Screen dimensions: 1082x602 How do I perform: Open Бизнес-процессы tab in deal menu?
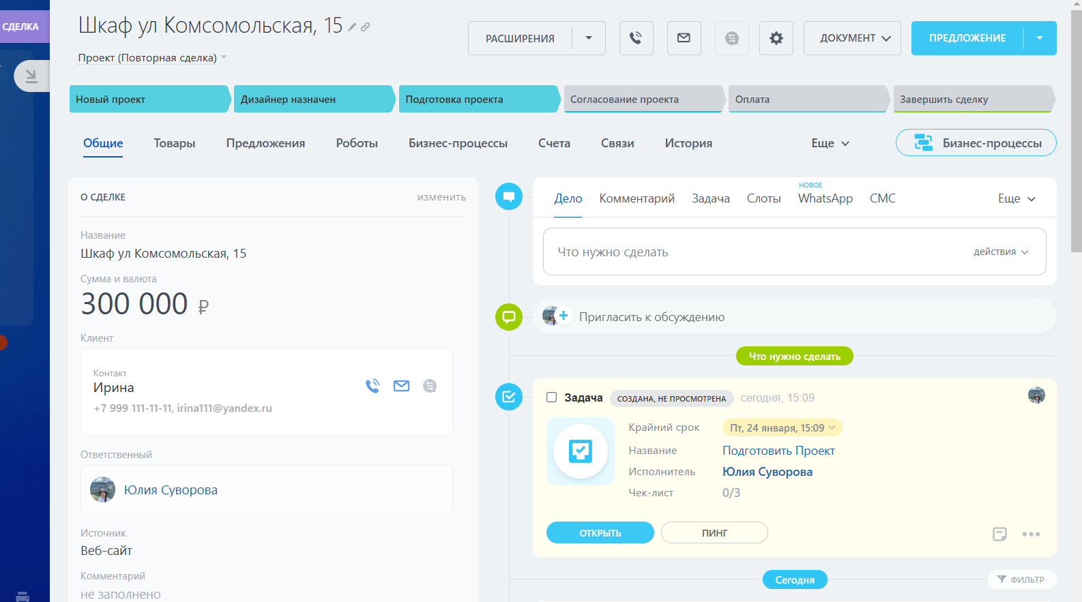[458, 143]
